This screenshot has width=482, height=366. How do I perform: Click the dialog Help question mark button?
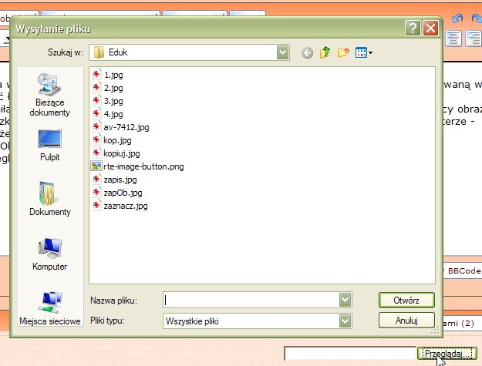[x=413, y=30]
